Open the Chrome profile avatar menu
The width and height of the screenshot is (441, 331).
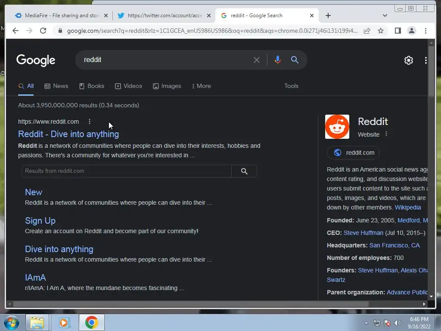(x=411, y=31)
